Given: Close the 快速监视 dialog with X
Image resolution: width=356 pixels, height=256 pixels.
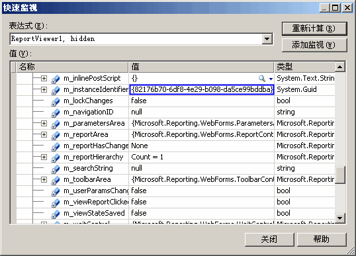Looking at the screenshot, I should pyautogui.click(x=347, y=8).
